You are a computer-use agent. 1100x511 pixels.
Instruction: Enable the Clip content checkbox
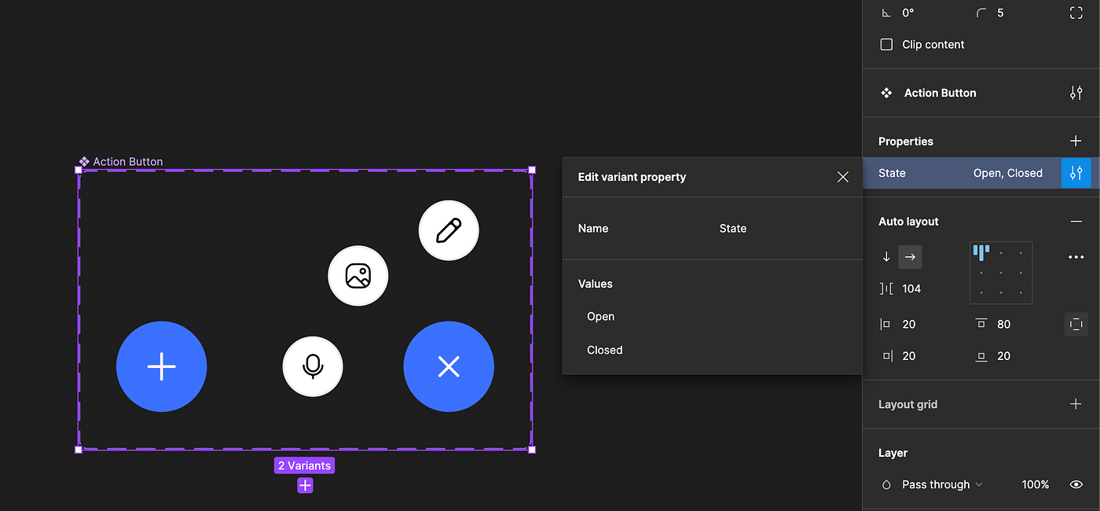[x=885, y=44]
